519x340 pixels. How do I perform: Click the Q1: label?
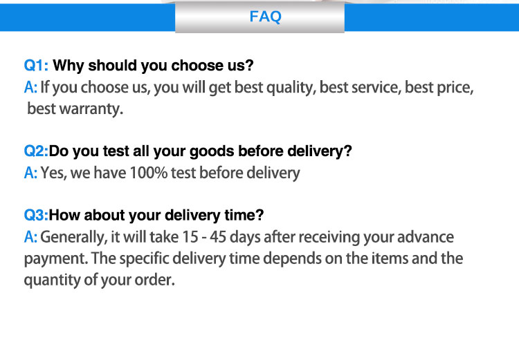[x=37, y=66]
